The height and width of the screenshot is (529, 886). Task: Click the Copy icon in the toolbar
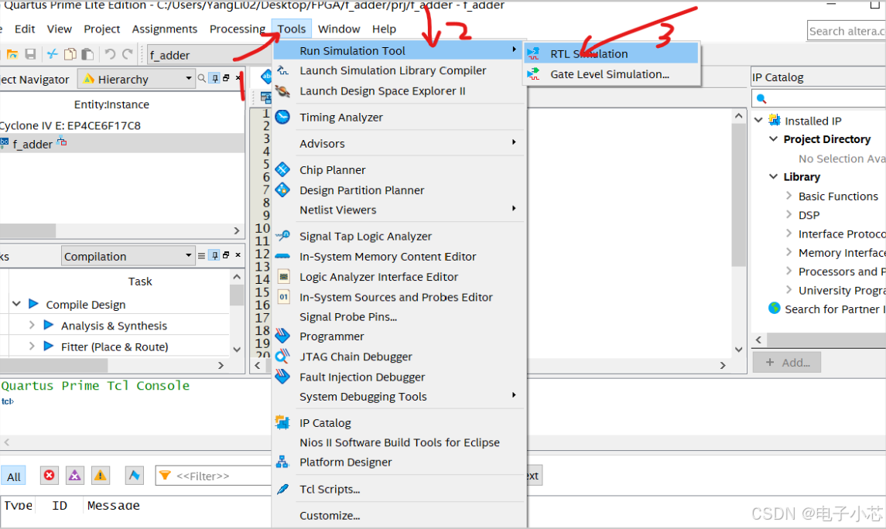pos(70,54)
